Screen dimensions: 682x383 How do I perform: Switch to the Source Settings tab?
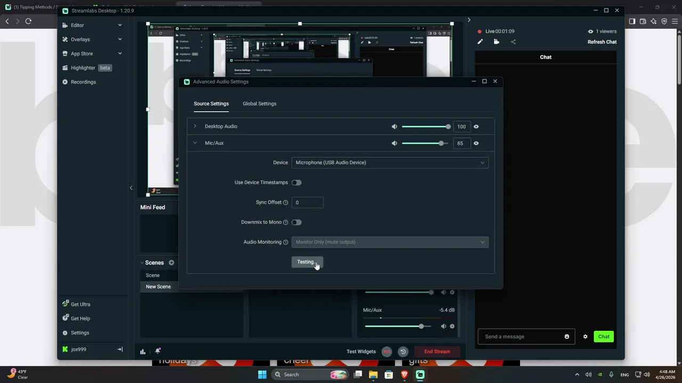211,104
